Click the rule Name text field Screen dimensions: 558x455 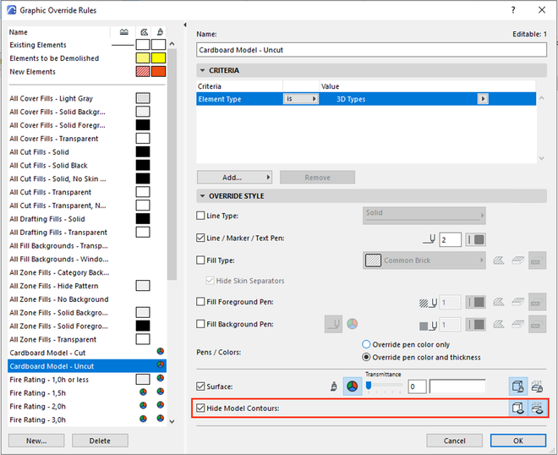click(x=371, y=50)
